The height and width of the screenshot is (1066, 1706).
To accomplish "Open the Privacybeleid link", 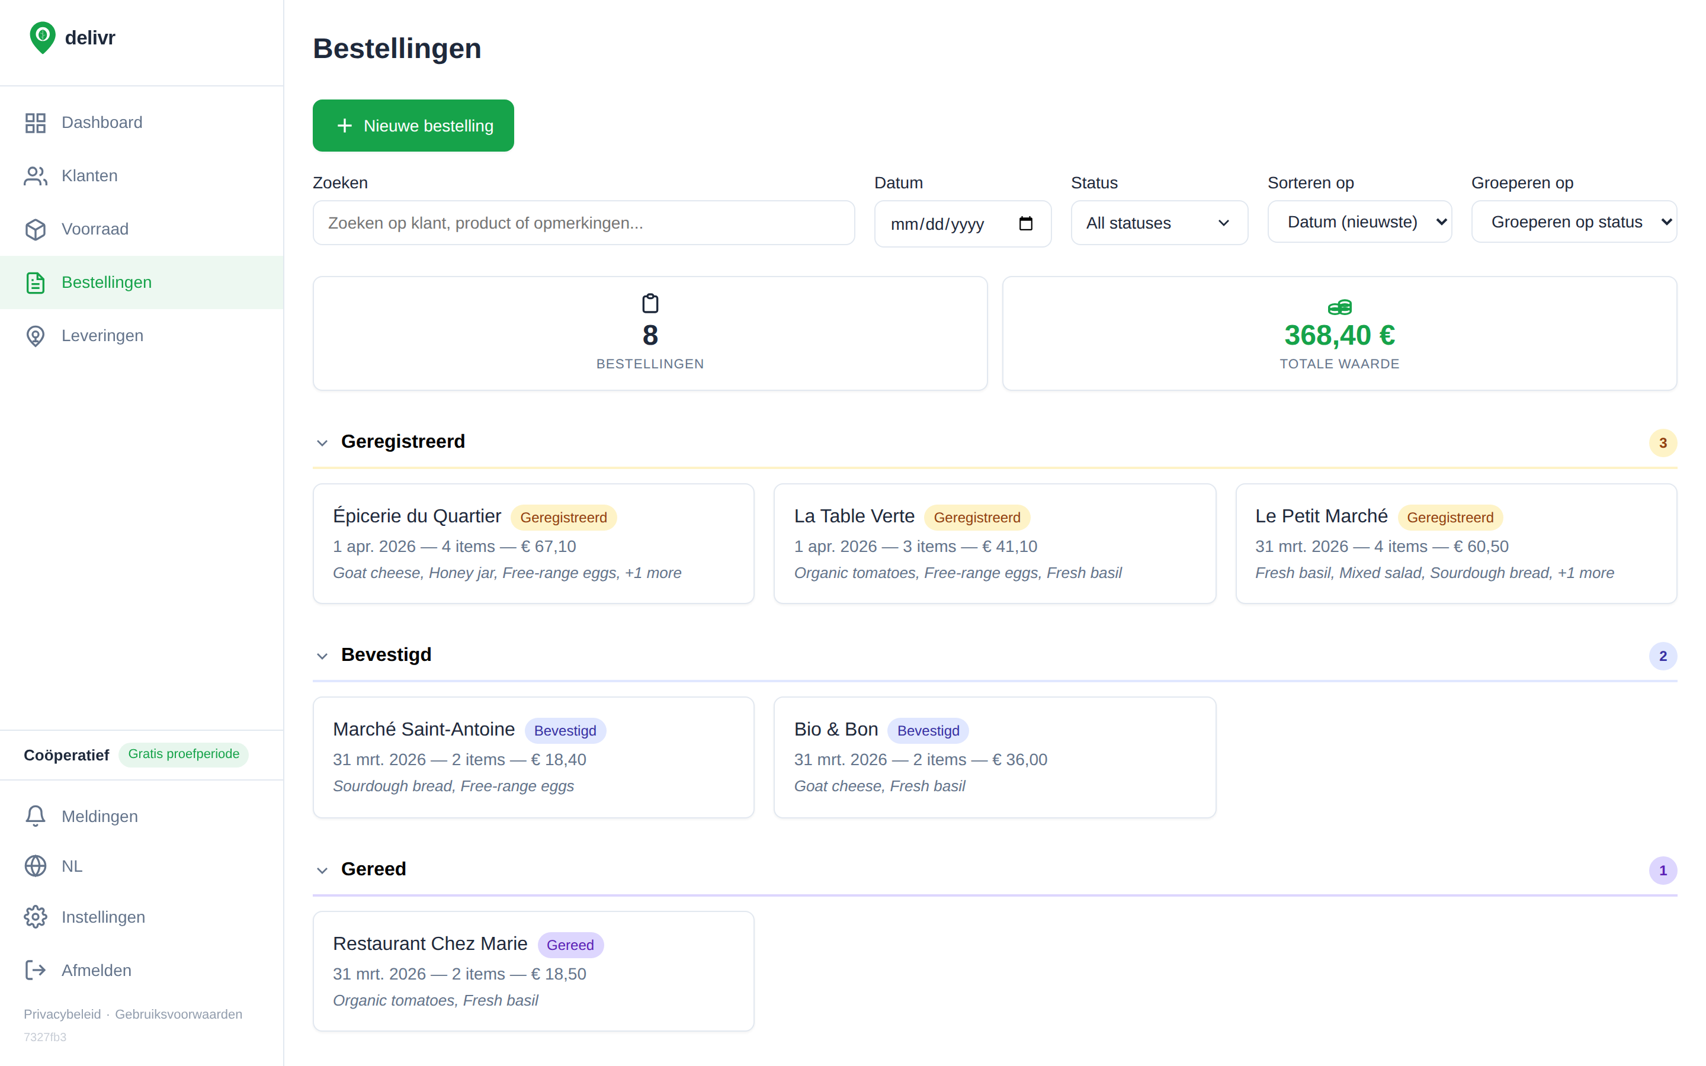I will (62, 1014).
